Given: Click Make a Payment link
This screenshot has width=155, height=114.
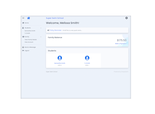Looking at the screenshot, I should 121,44.
